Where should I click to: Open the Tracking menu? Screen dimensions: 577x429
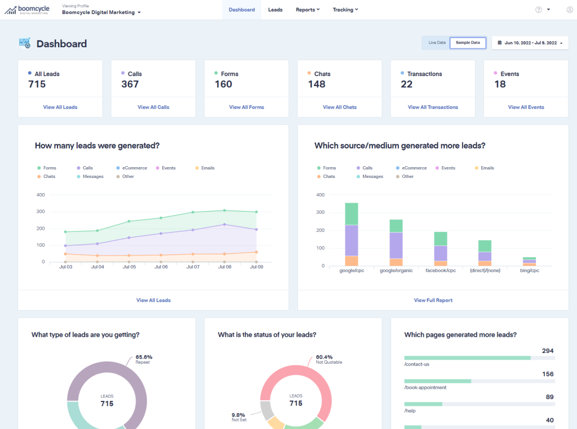point(345,10)
